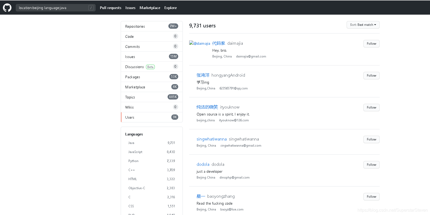Follow user daimajia

[371, 44]
